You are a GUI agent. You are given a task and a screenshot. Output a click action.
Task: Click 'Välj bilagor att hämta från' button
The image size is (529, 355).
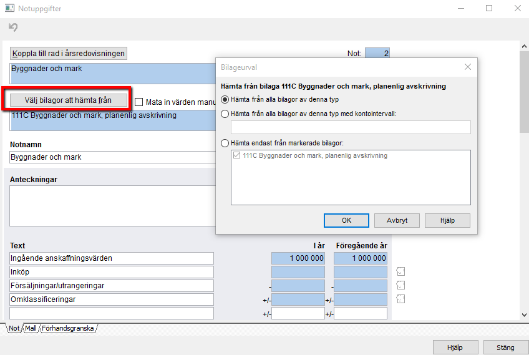click(x=68, y=100)
